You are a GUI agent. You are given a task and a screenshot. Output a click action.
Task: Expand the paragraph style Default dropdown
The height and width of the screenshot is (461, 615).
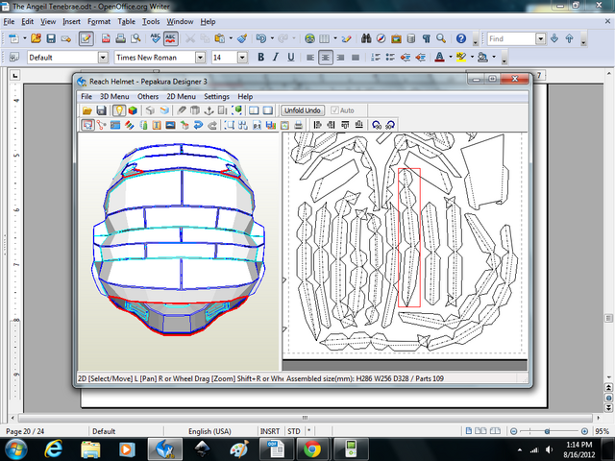click(x=103, y=58)
